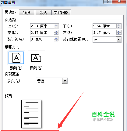Close the 页面设置 dialog
Viewport: 127px width, 131px height.
click(x=119, y=2)
